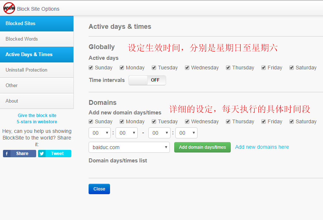
Task: Select the Active Days & Times menu item
Action: click(x=37, y=54)
